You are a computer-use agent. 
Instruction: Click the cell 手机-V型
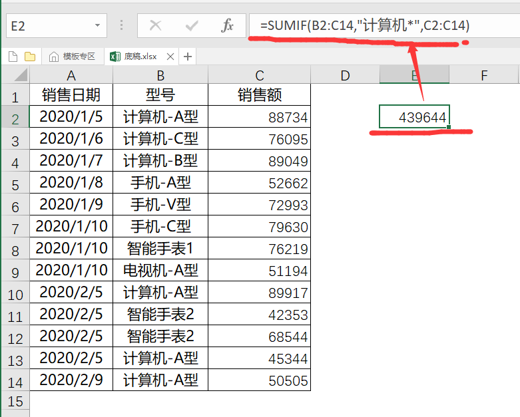coord(160,204)
